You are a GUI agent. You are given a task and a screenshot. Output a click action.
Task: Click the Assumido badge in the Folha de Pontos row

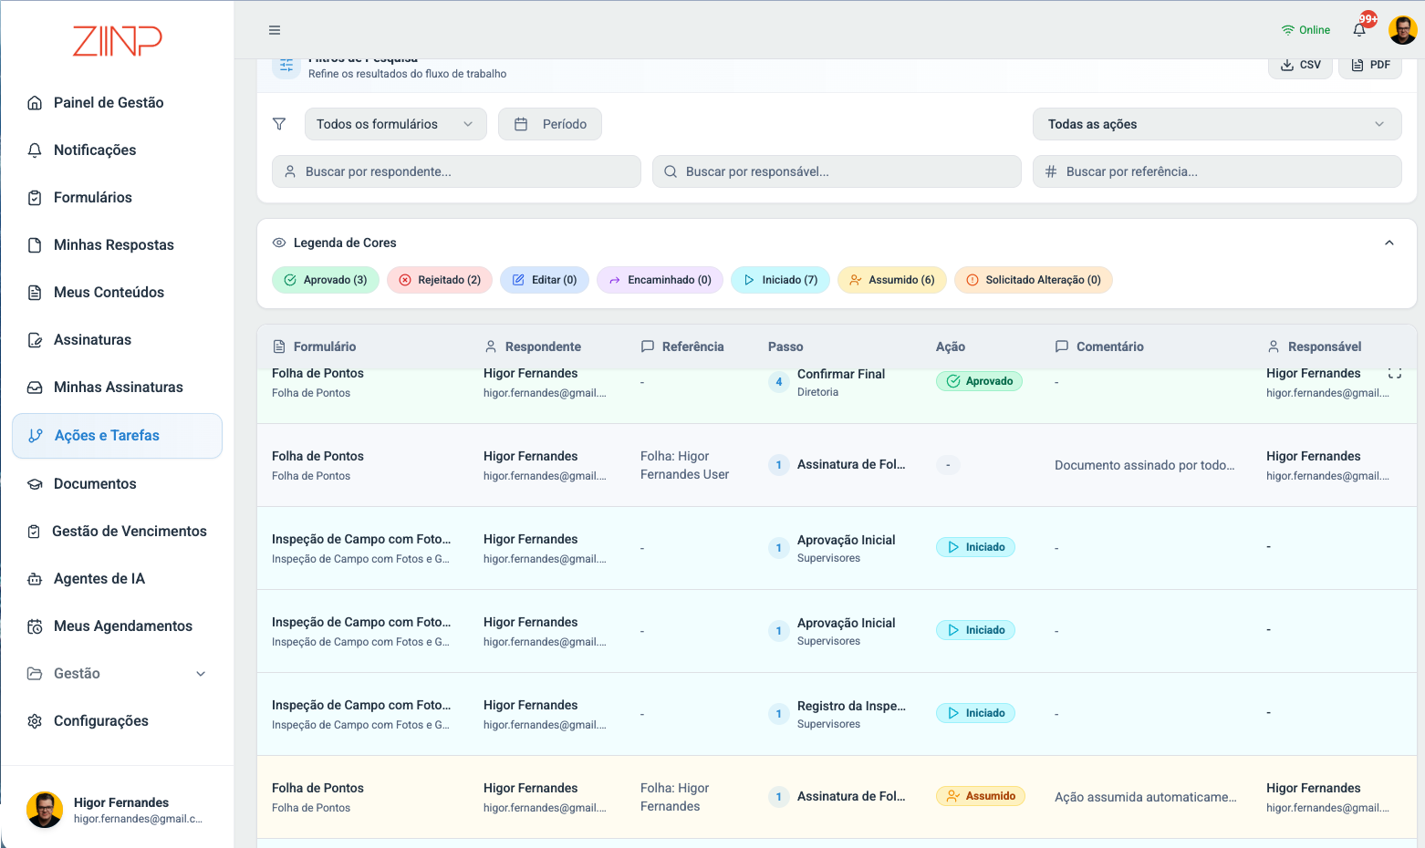click(981, 796)
